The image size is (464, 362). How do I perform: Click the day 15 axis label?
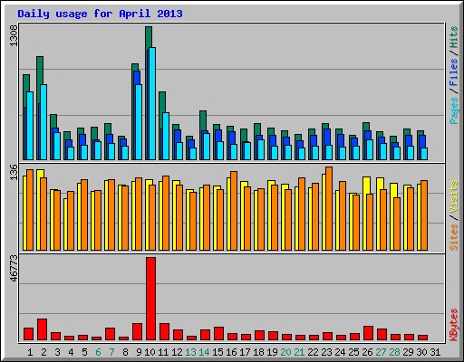[217, 352]
